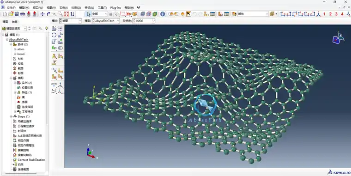Open the 模型(M) menu

tap(24, 8)
